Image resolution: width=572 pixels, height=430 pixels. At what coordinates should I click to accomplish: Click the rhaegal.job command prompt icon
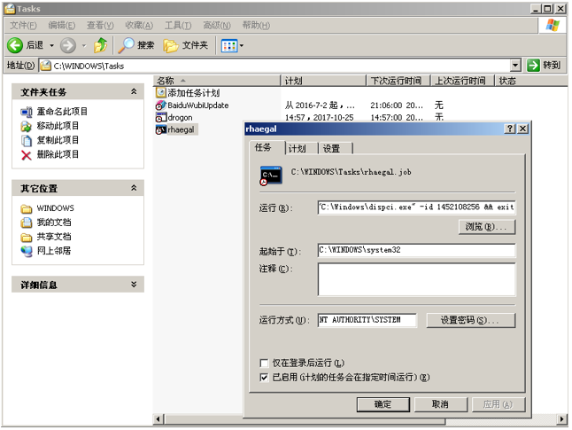271,176
